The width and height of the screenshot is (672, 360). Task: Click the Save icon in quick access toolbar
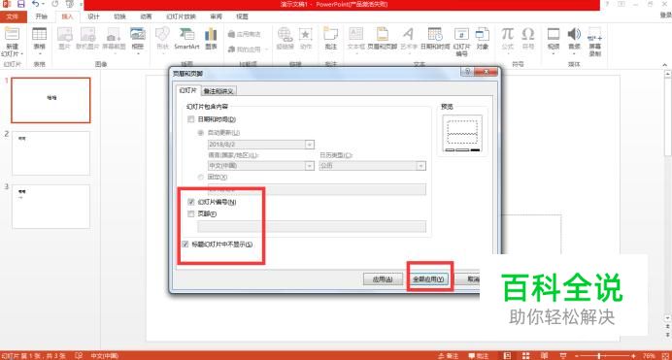point(20,4)
